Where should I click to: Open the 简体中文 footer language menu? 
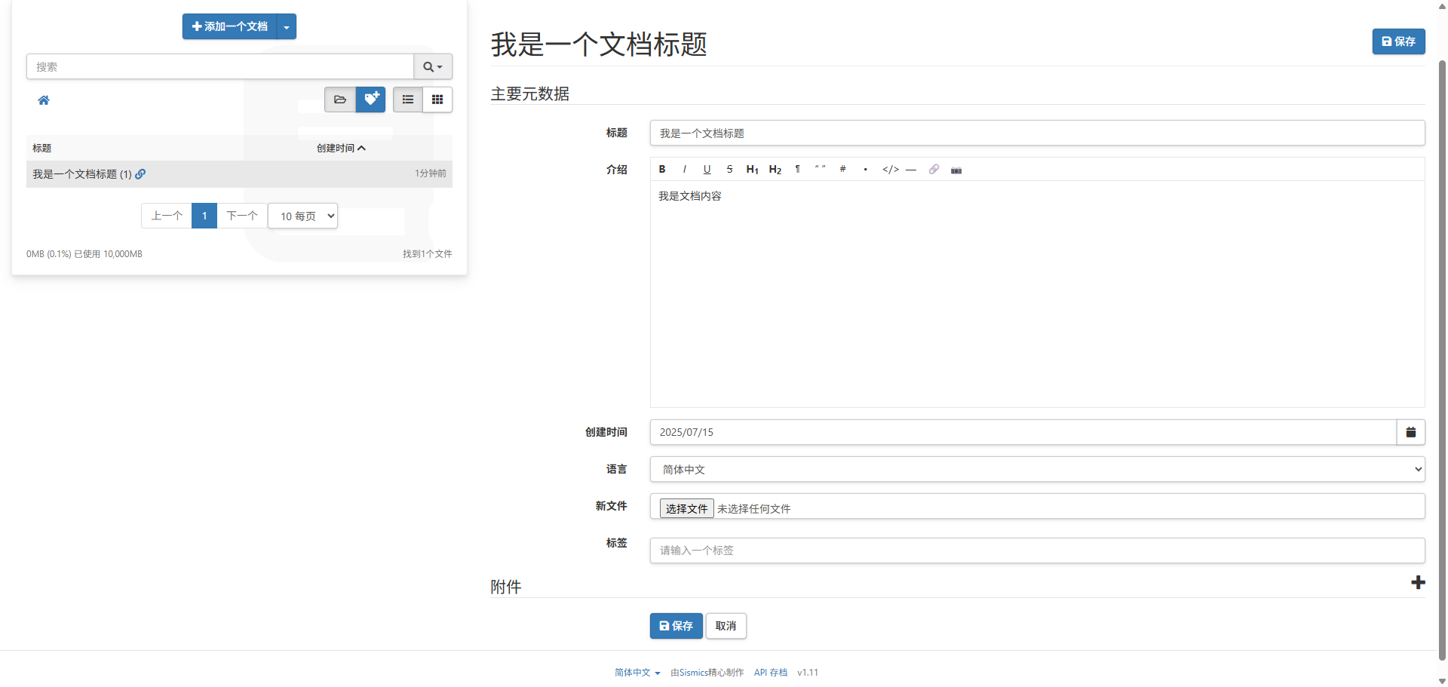pyautogui.click(x=637, y=673)
